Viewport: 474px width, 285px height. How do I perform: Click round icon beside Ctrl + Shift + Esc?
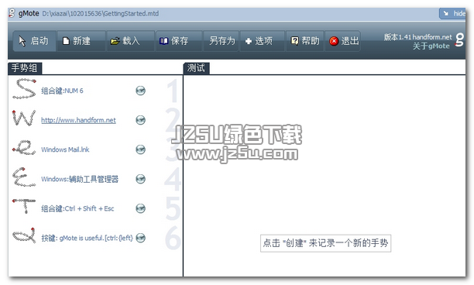point(140,208)
